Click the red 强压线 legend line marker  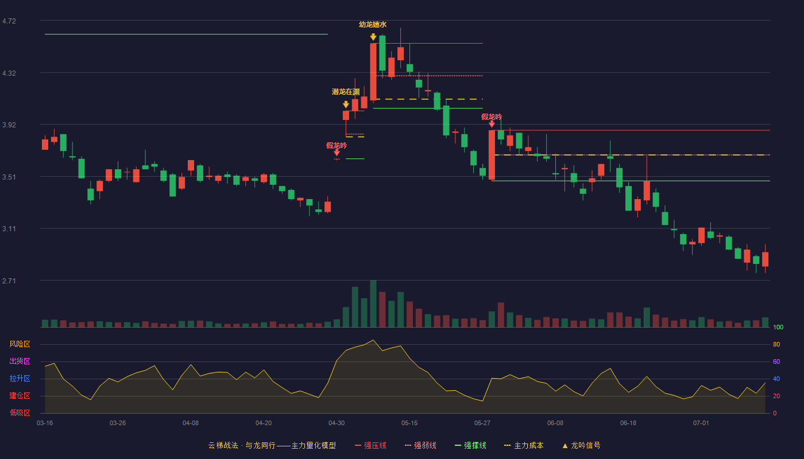[358, 445]
